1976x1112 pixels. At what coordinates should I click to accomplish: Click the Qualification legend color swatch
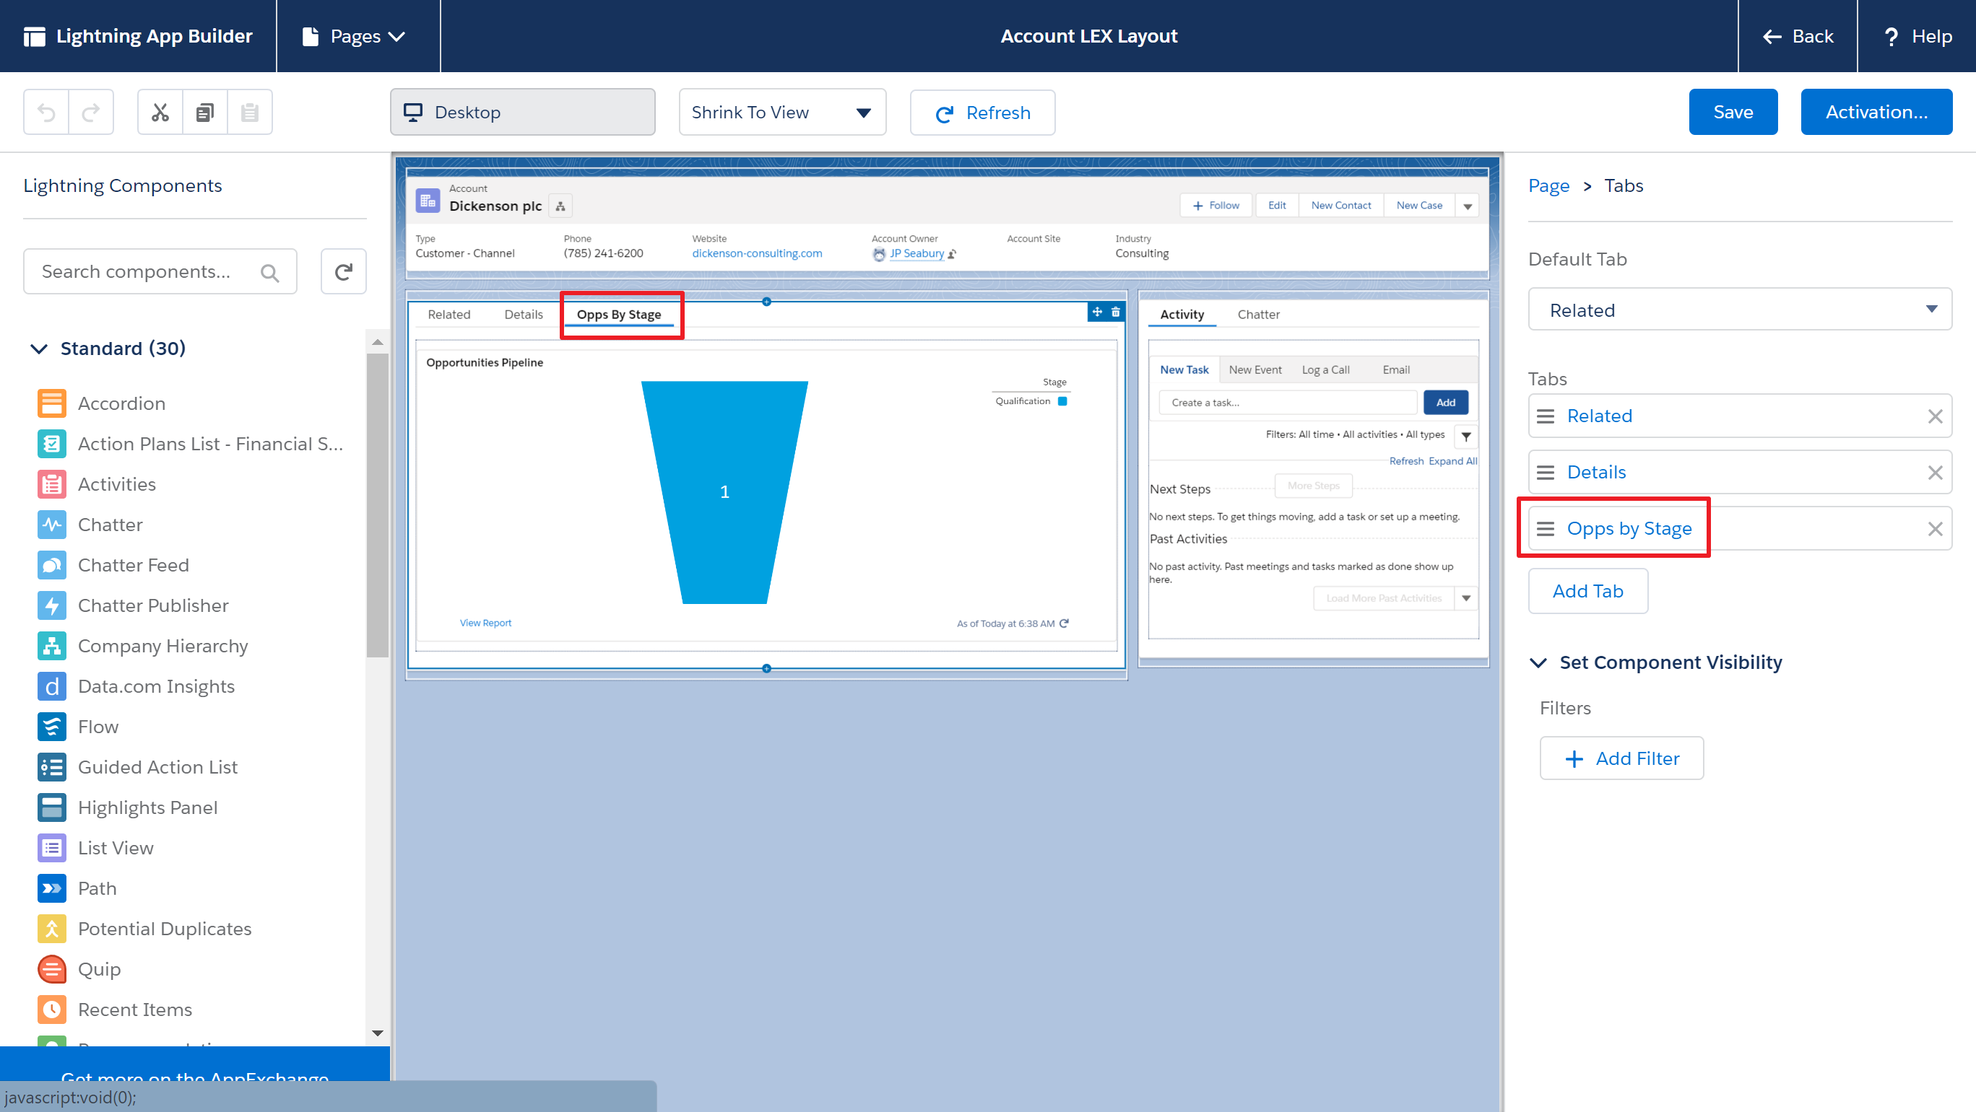click(x=1062, y=402)
